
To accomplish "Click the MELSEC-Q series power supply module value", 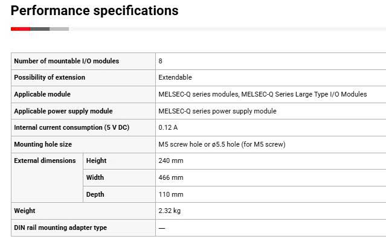I will (217, 111).
